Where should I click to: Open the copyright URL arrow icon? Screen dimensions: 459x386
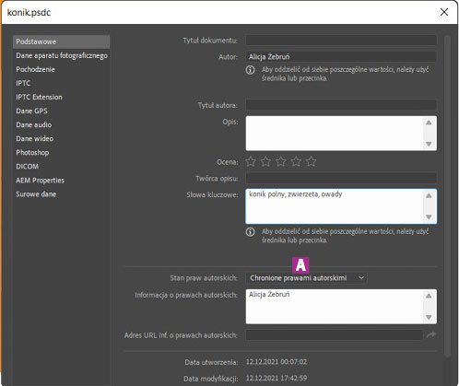(431, 334)
